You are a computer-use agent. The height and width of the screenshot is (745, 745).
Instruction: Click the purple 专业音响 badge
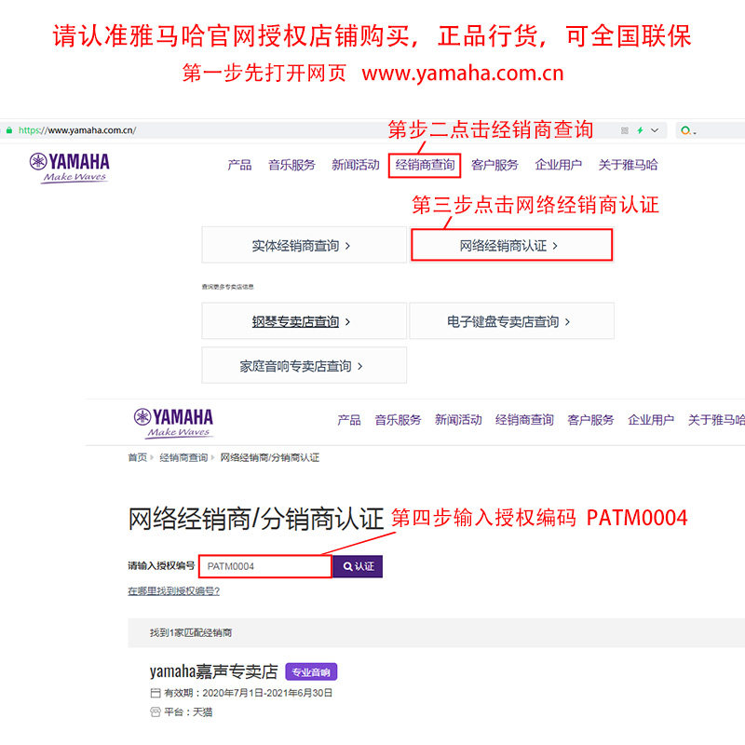point(311,671)
